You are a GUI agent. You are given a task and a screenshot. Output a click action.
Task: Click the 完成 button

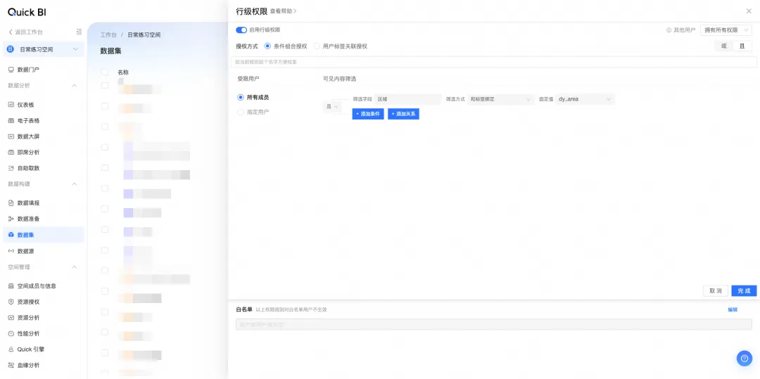pyautogui.click(x=744, y=291)
